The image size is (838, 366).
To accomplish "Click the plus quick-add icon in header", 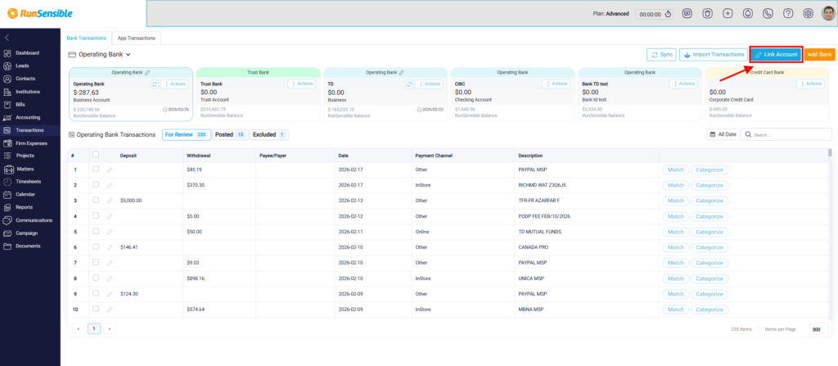I will pos(728,14).
